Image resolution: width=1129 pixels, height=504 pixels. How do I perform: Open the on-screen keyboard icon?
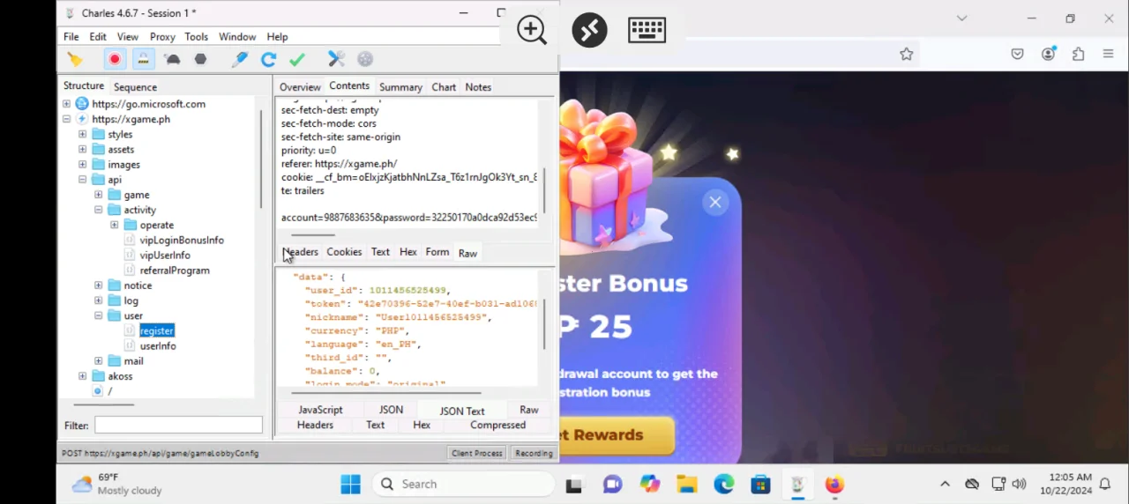(647, 30)
